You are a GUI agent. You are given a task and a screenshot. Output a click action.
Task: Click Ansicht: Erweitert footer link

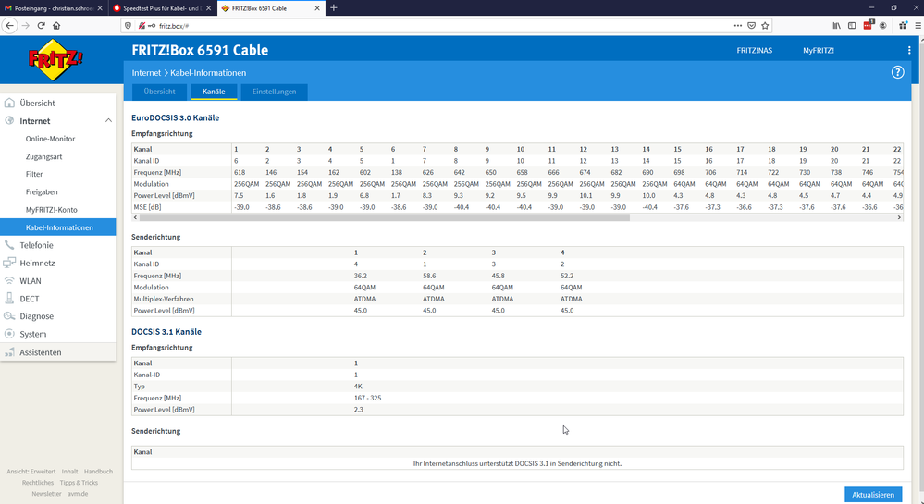[x=31, y=472]
